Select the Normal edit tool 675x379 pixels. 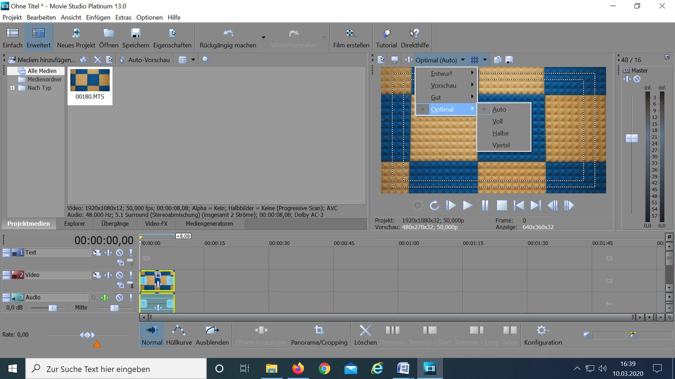(152, 335)
